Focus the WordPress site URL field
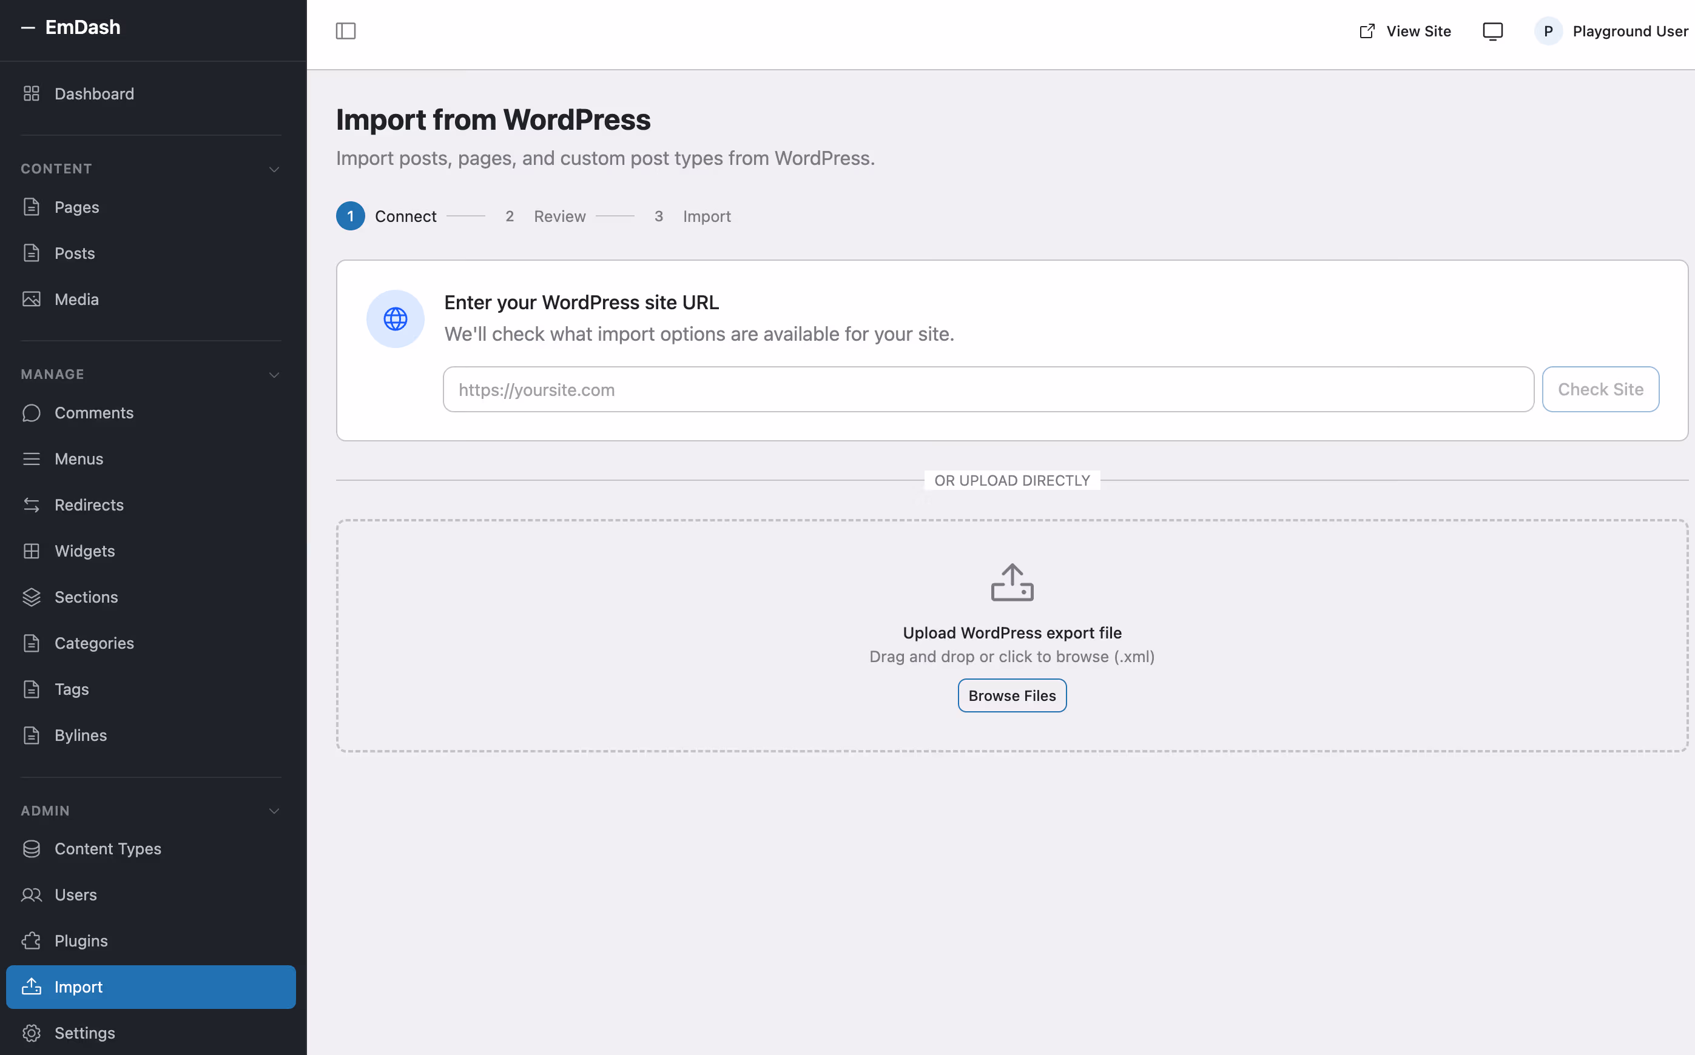This screenshot has width=1695, height=1055. click(x=988, y=389)
